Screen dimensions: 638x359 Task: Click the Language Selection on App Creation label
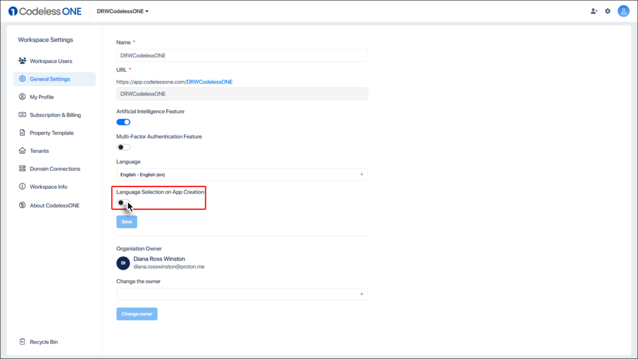(x=160, y=192)
